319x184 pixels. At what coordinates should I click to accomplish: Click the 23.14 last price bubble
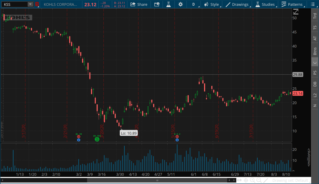[x=298, y=93]
